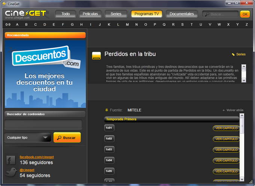The image size is (255, 186).
Task: Filter titles by letter F
Action: [x=63, y=24]
